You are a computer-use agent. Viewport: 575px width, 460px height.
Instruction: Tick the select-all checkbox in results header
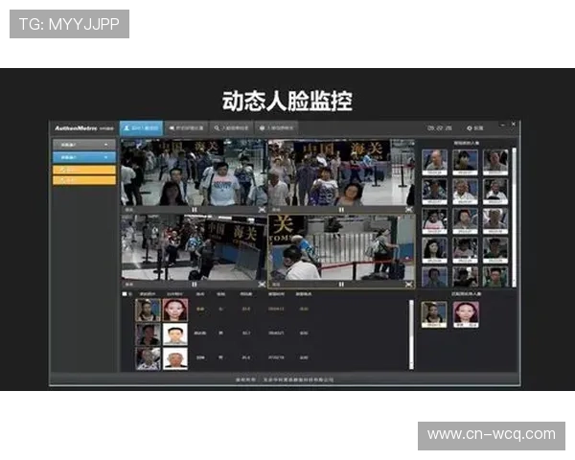[x=125, y=294]
